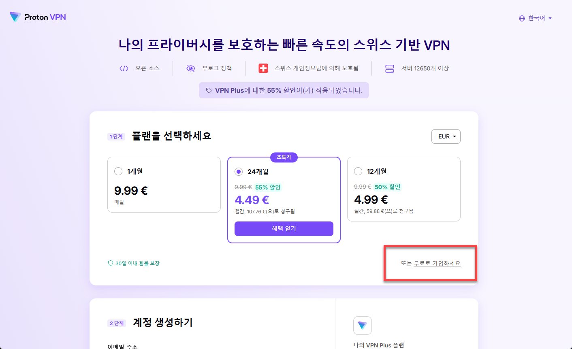This screenshot has width=572, height=349.
Task: Click the 4.49 € price
Action: [x=252, y=200]
